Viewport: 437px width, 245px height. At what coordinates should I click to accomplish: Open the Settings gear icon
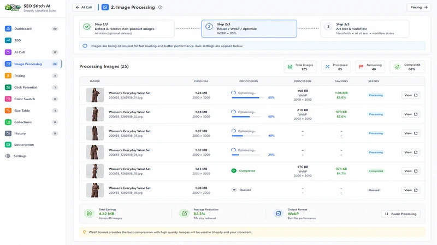click(x=8, y=156)
